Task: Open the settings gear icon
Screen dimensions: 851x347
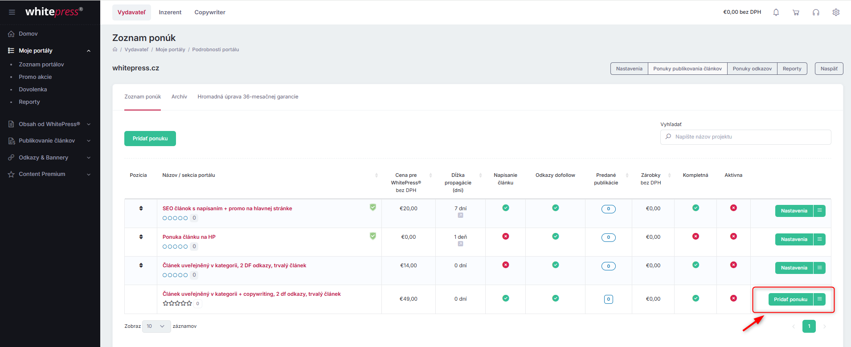Action: pos(836,12)
